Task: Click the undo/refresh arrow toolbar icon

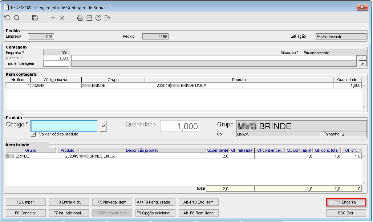Action: [7, 18]
